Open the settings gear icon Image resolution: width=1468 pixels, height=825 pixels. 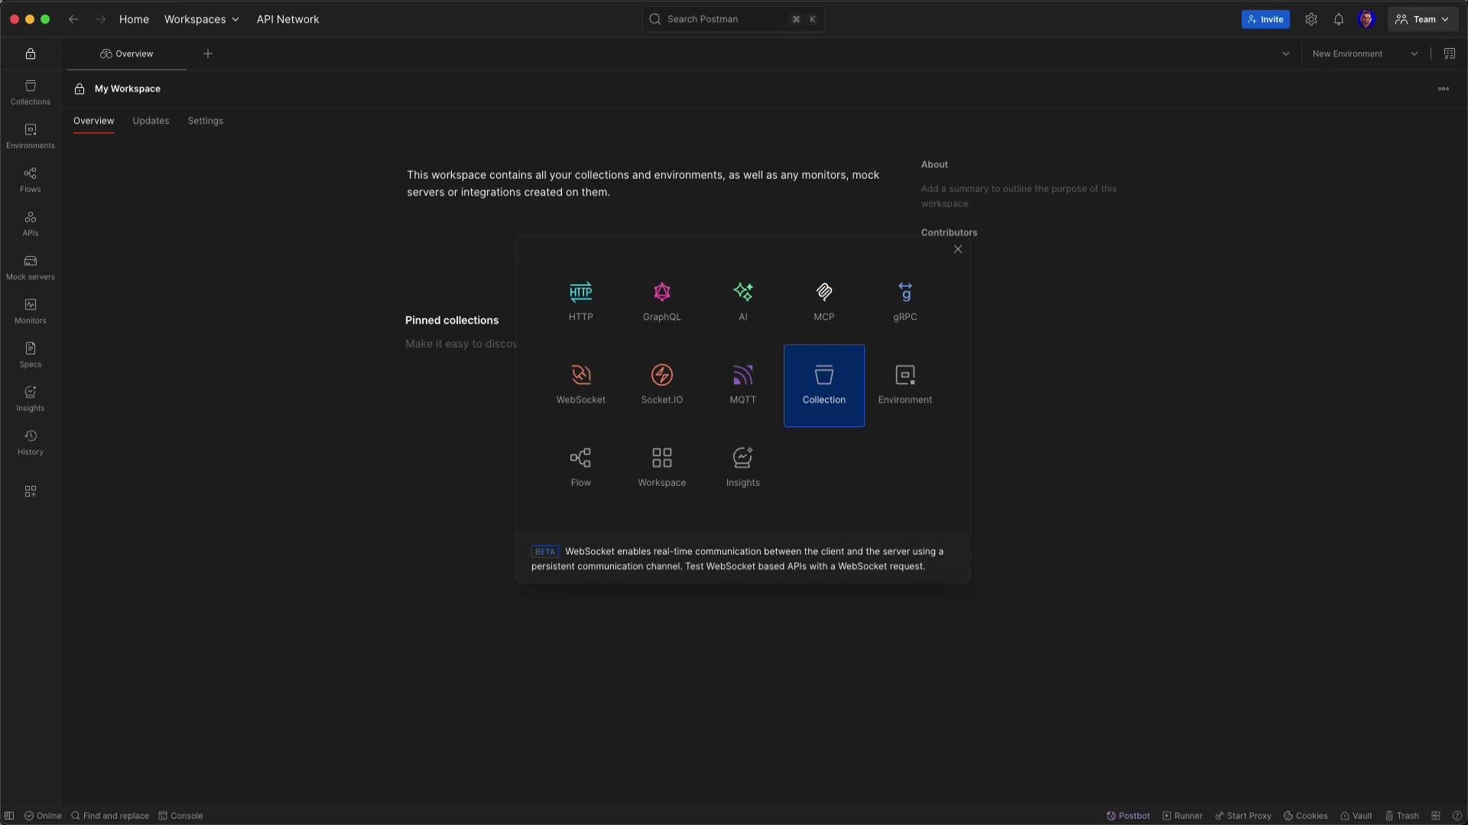pos(1310,19)
